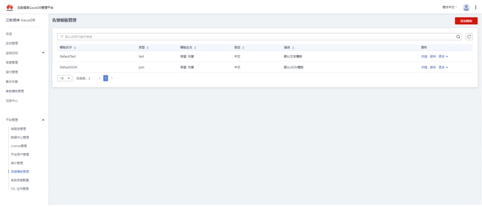Viewport: 482px width, 207px height.
Task: Click the 云数据库 GaussDB sidebar title
Action: click(x=20, y=20)
